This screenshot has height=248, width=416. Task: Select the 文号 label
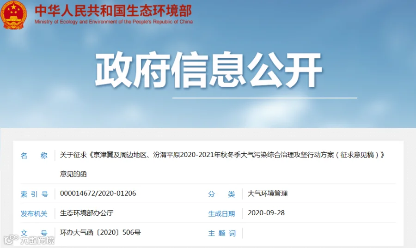tap(34, 233)
